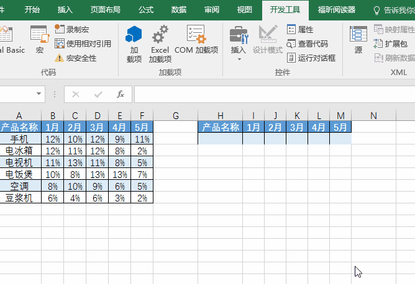Switch to the Insert (插入) ribbon tab
This screenshot has height=284, width=415.
(65, 10)
